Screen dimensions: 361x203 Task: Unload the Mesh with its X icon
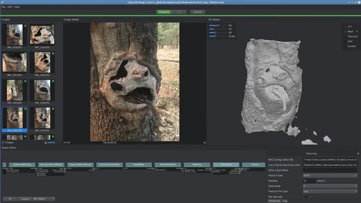(x=357, y=32)
